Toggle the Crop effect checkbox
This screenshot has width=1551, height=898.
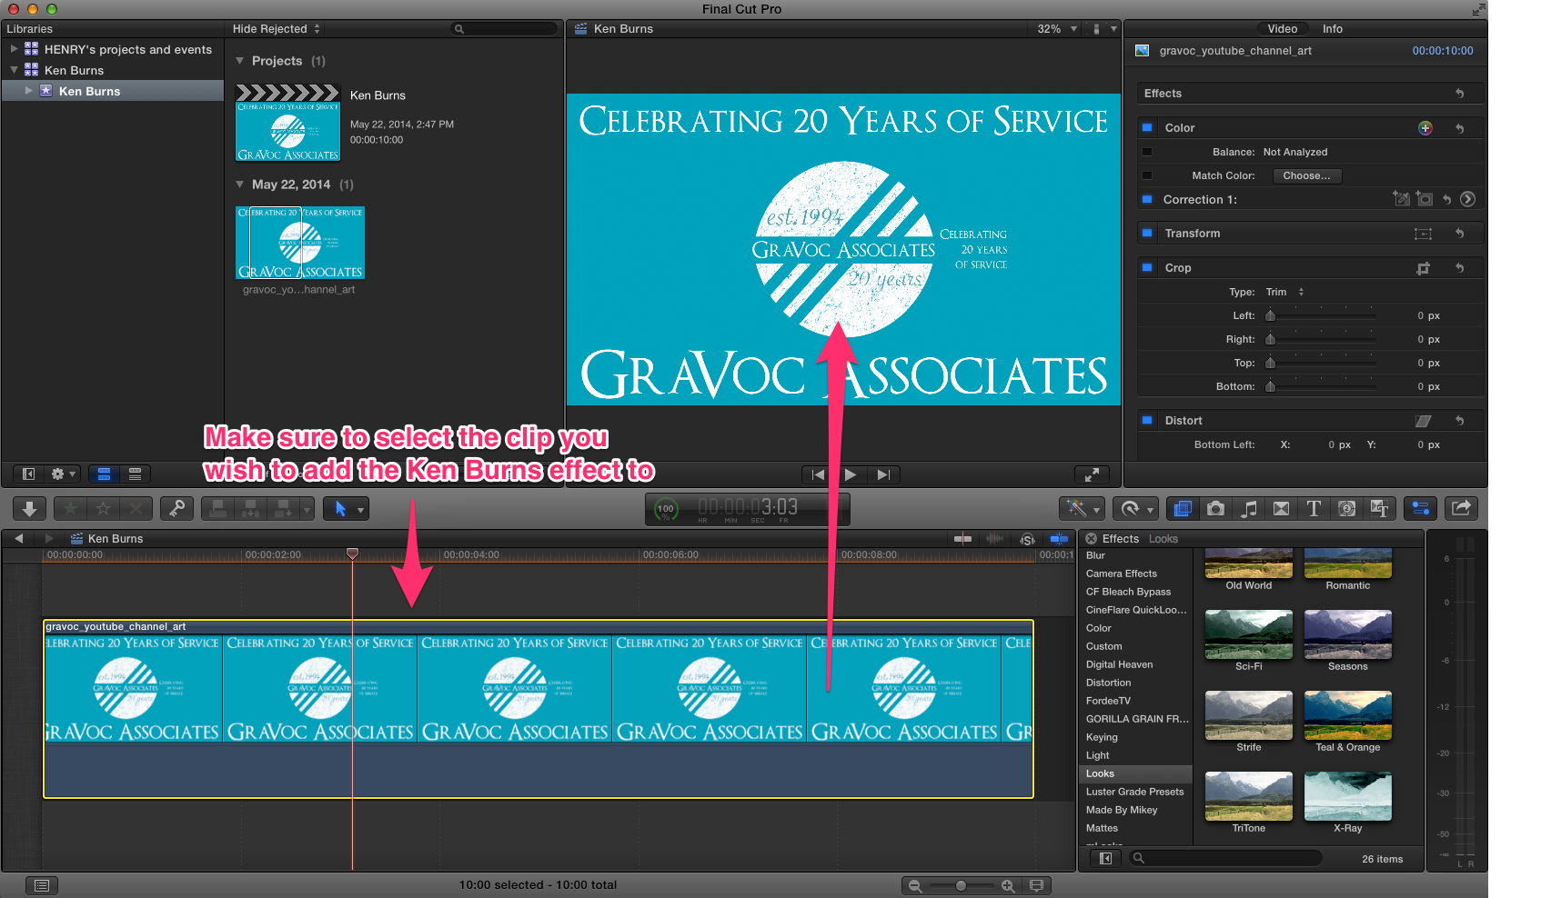click(1147, 267)
